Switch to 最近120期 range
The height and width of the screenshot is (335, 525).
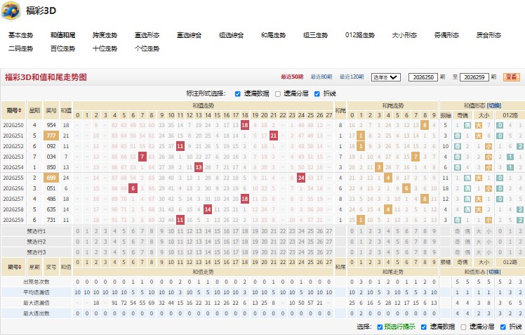tap(352, 77)
